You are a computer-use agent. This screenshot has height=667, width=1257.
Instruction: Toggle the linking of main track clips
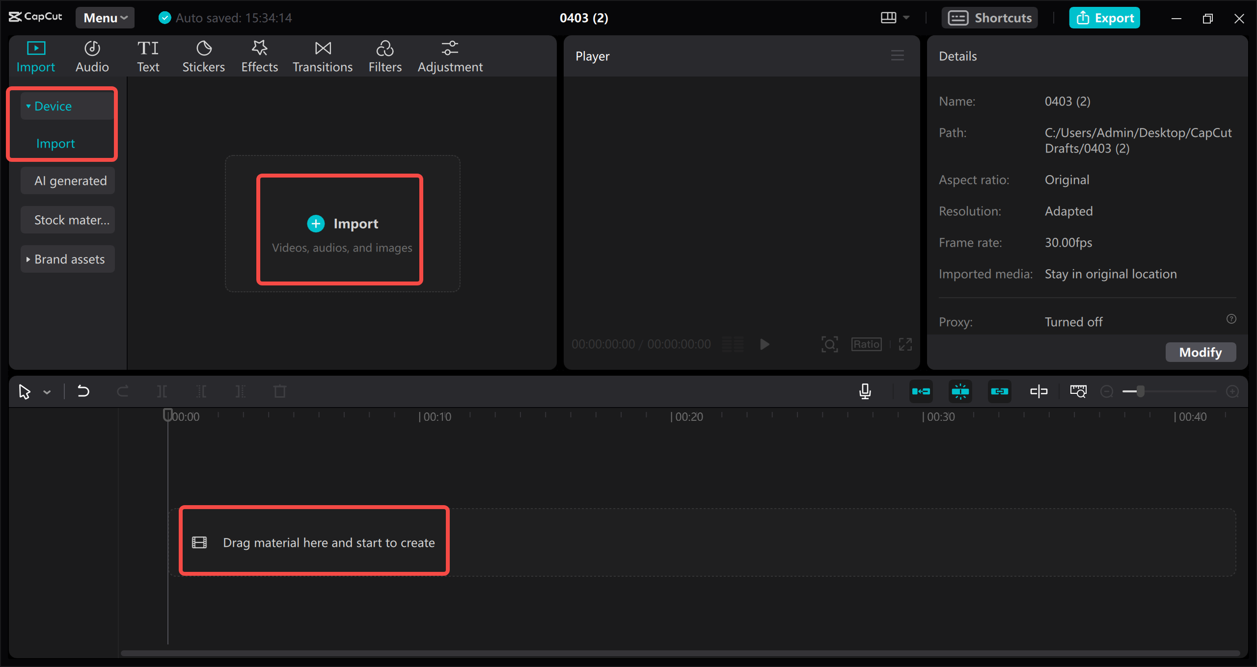coord(999,391)
